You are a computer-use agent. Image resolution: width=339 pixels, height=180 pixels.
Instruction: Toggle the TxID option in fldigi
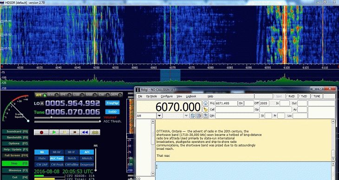(x=304, y=96)
